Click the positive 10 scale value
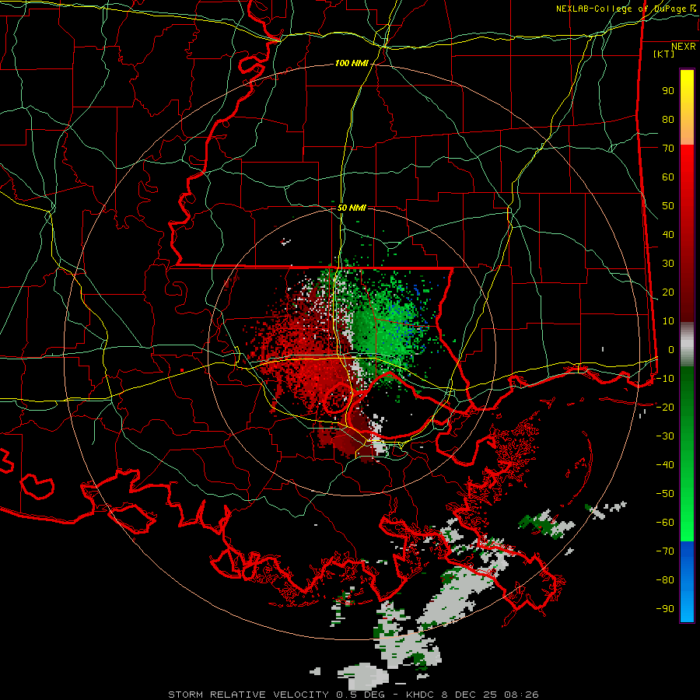This screenshot has width=700, height=700. (x=668, y=321)
